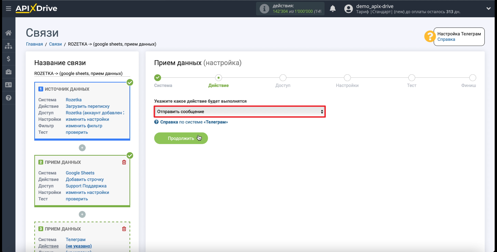
Task: Go to Связи breadcrumb
Action: tap(55, 44)
